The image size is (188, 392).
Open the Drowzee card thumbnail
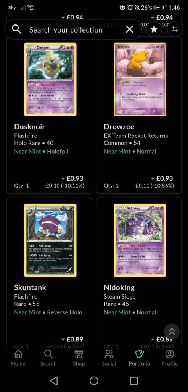point(140,80)
